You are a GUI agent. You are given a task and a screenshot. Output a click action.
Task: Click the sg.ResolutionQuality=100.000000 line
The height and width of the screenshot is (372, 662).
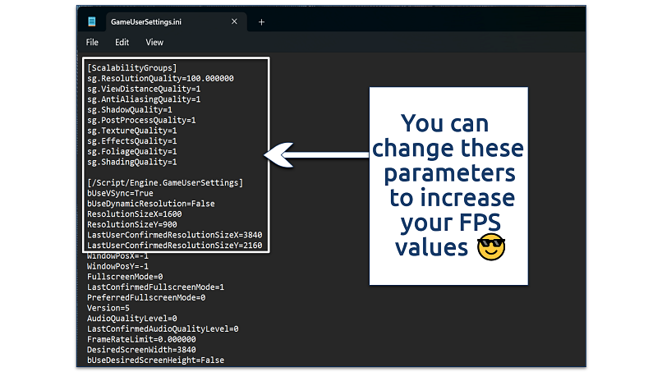[x=160, y=78]
